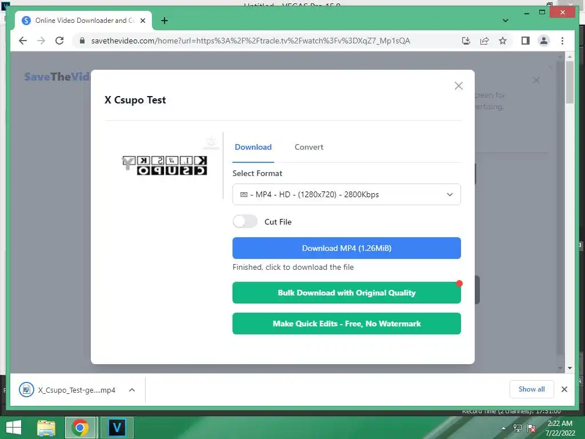The image size is (585, 439).
Task: Open the Chrome profile avatar
Action: [x=544, y=41]
